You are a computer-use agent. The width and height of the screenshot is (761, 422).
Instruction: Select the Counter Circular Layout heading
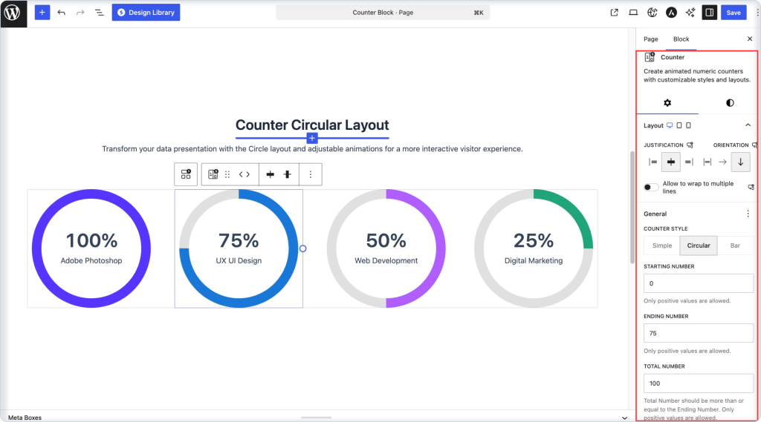312,125
